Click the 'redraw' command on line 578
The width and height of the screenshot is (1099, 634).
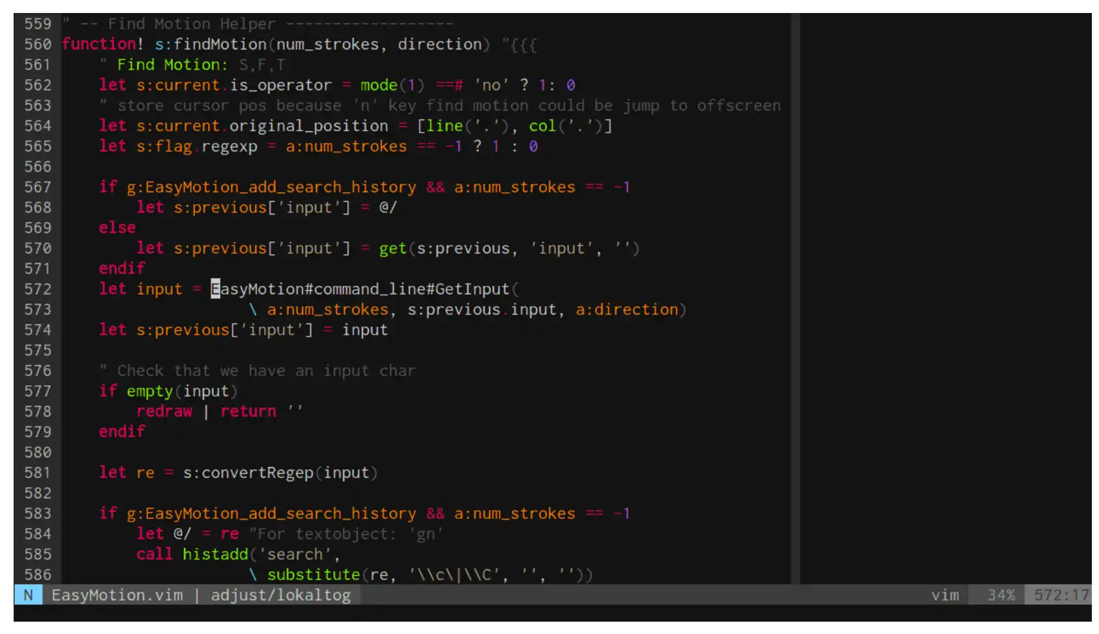pos(164,412)
